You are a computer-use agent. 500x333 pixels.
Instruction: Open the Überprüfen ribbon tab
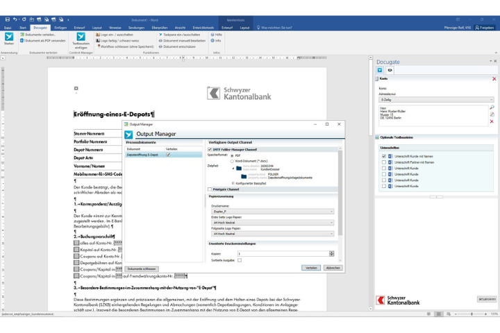[x=160, y=28]
